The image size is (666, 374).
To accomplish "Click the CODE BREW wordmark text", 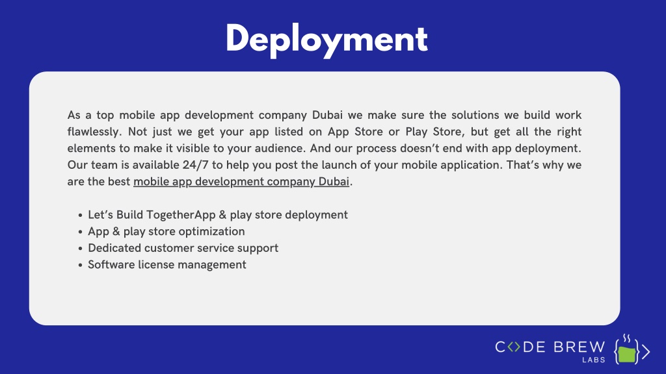I will pyautogui.click(x=550, y=347).
